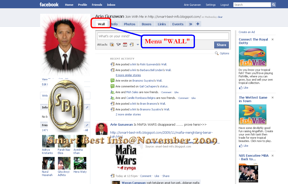This screenshot has height=184, width=288.
Task: Show more profile tabs chevron
Action: pos(191,24)
